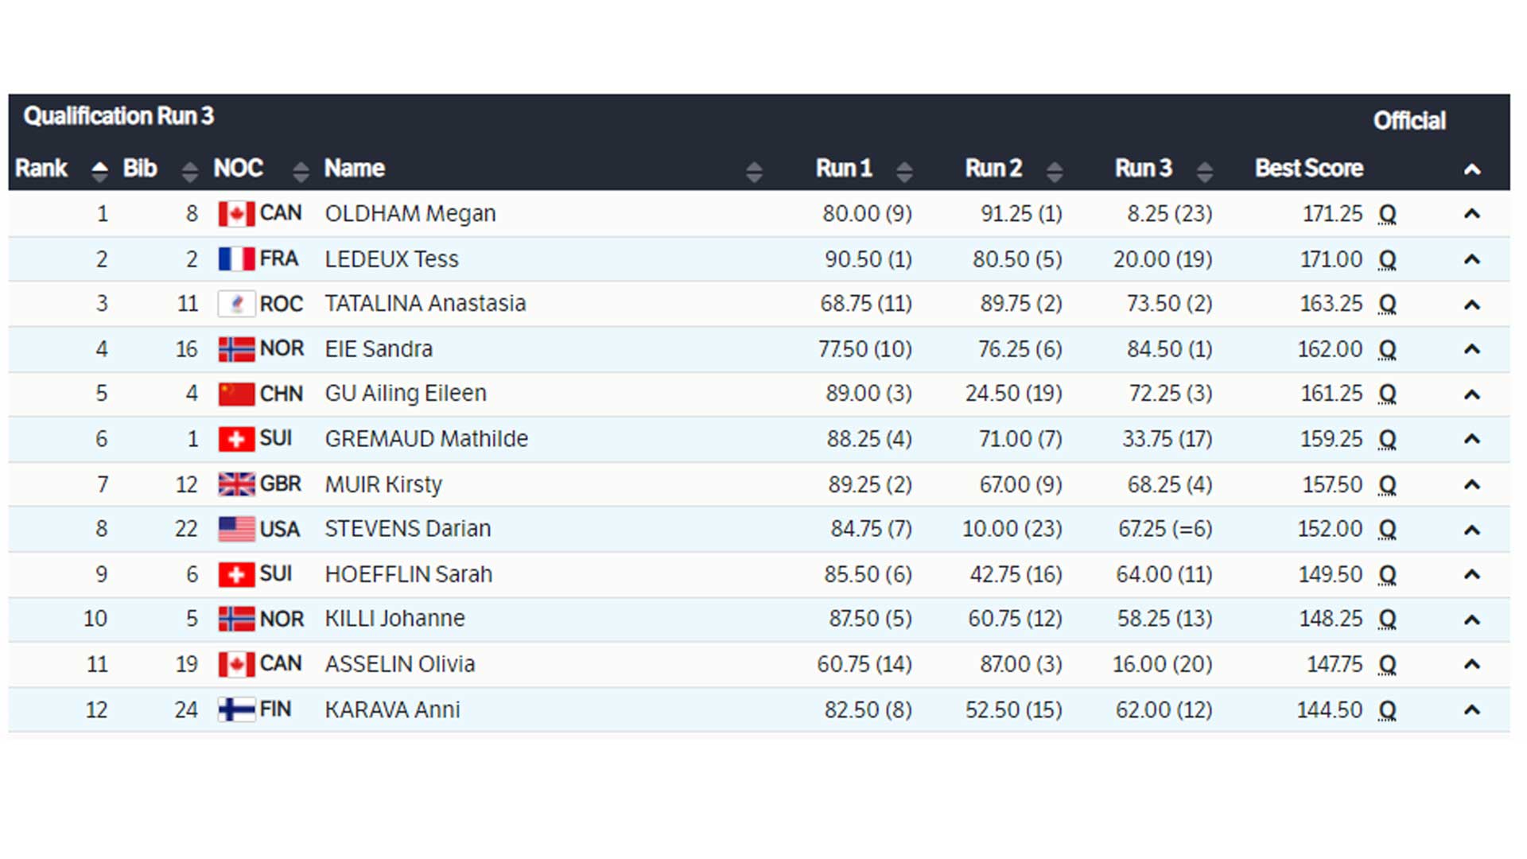The image size is (1527, 859).
Task: Click Finland flag beside KARAVA Anni
Action: (236, 709)
